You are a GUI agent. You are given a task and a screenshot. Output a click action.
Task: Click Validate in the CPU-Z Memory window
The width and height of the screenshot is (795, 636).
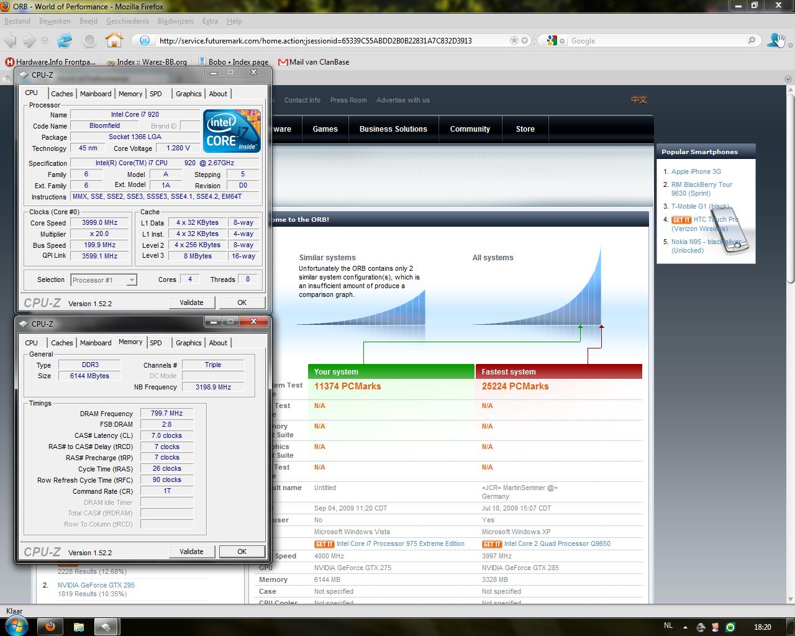[x=191, y=552]
